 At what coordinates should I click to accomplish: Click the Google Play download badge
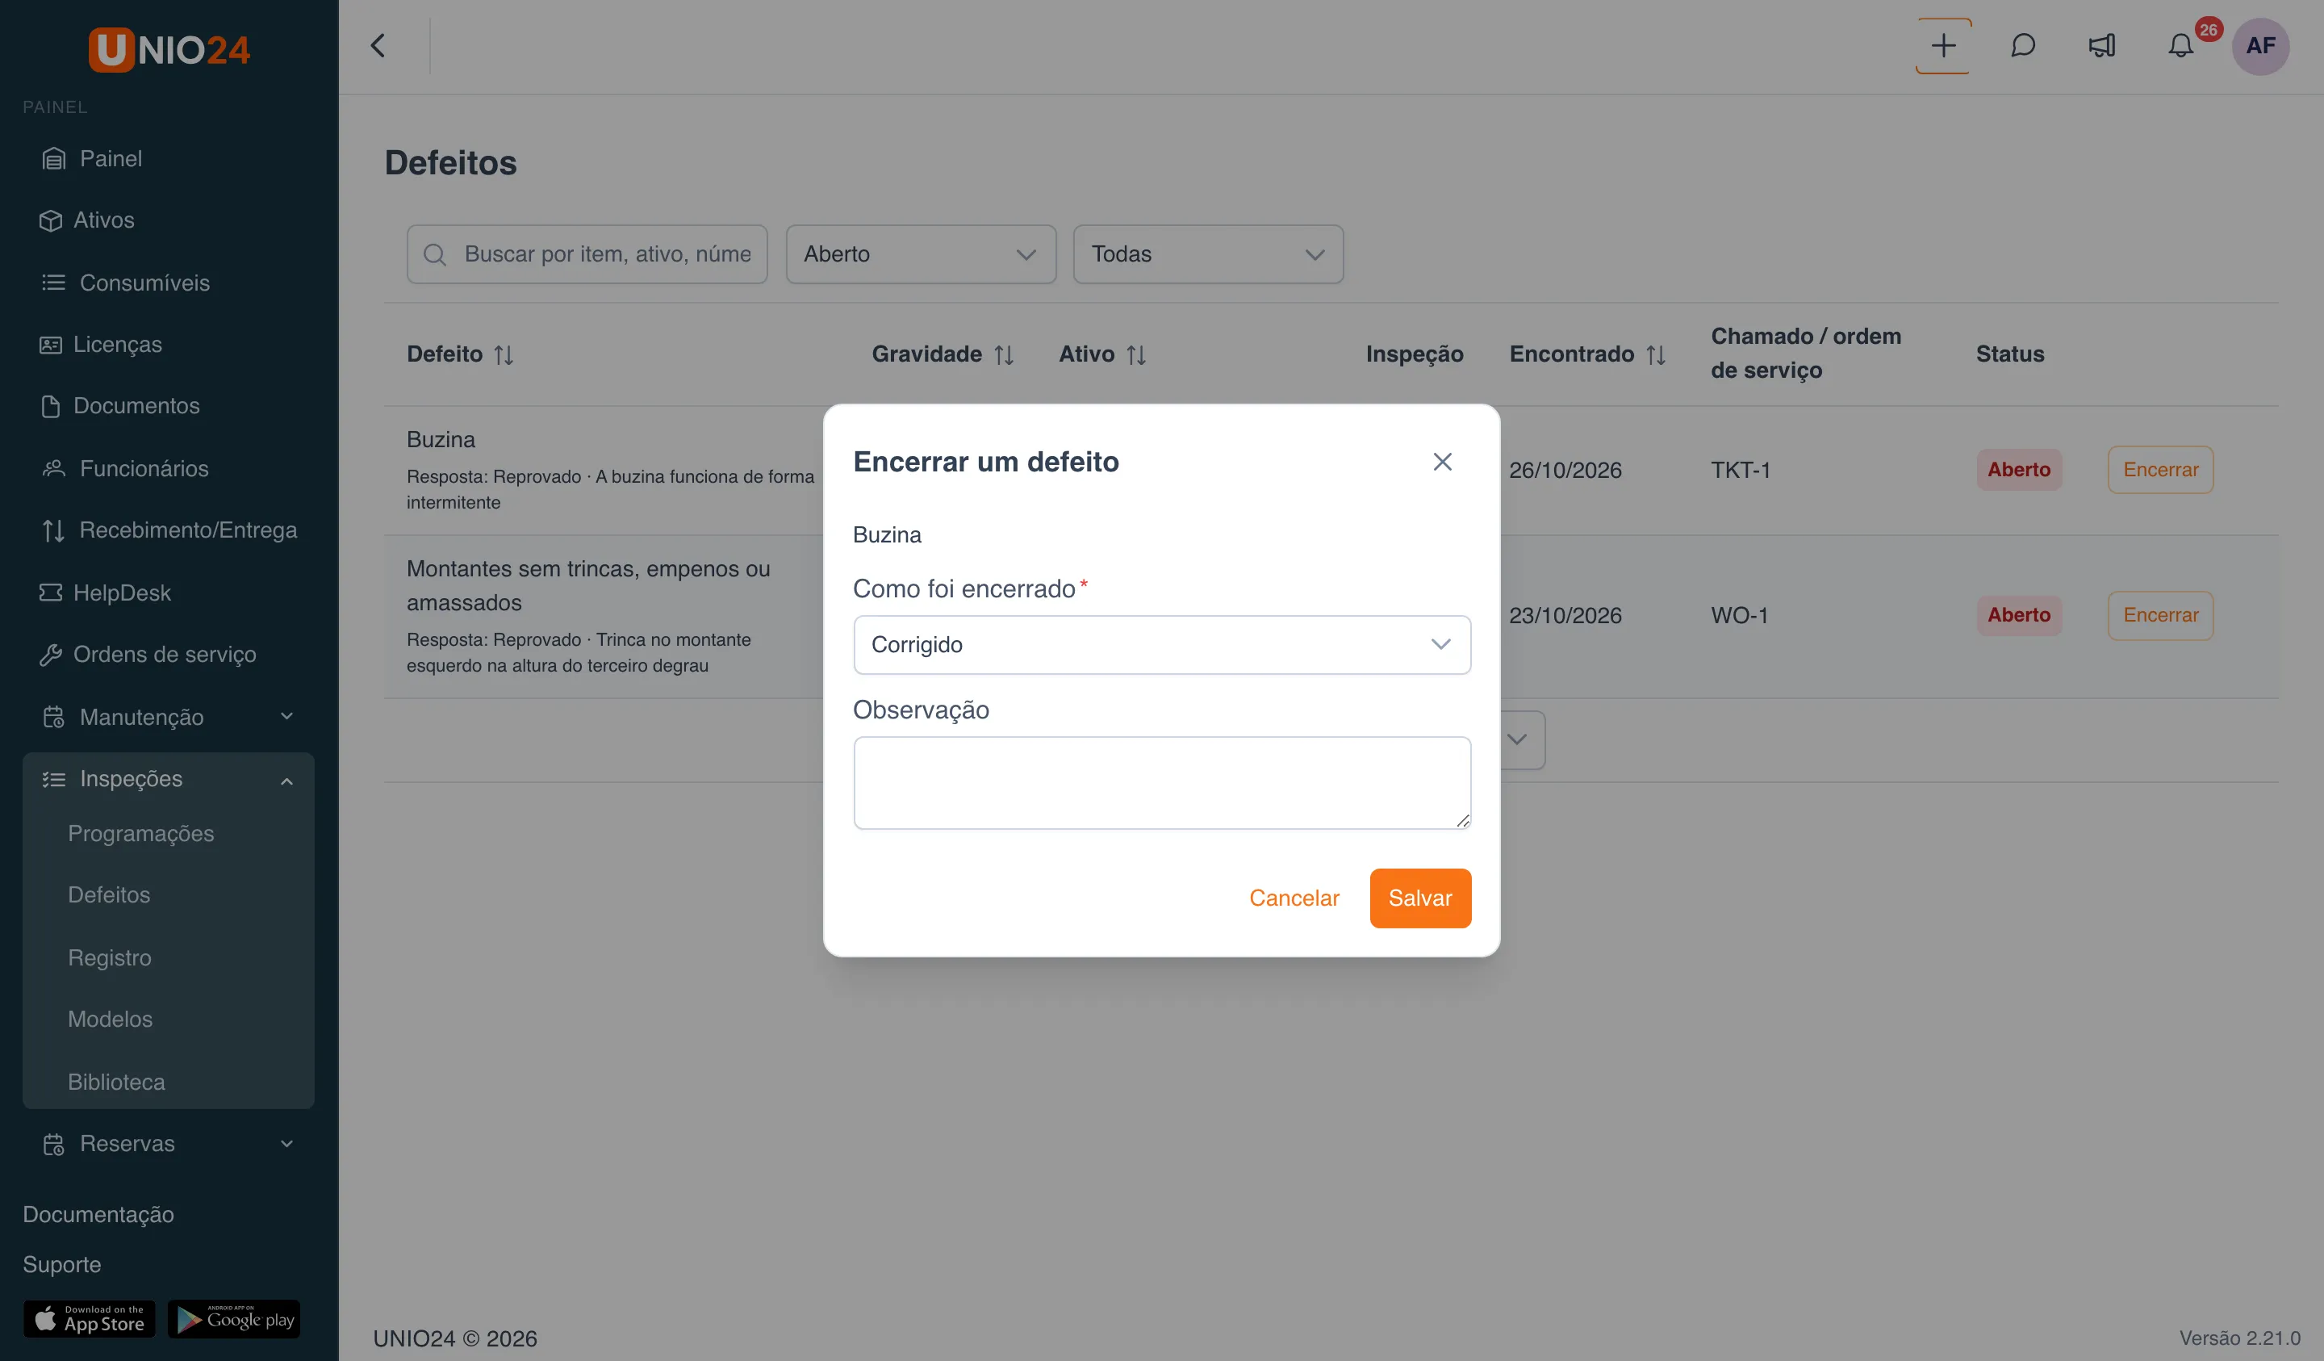(x=235, y=1318)
